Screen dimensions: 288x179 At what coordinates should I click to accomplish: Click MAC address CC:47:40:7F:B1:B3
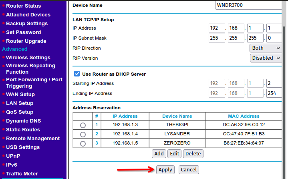[244, 134]
